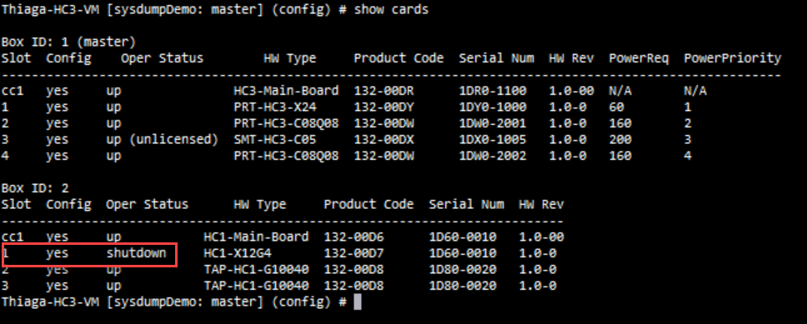Click the terminal cursor block at prompt

358,302
